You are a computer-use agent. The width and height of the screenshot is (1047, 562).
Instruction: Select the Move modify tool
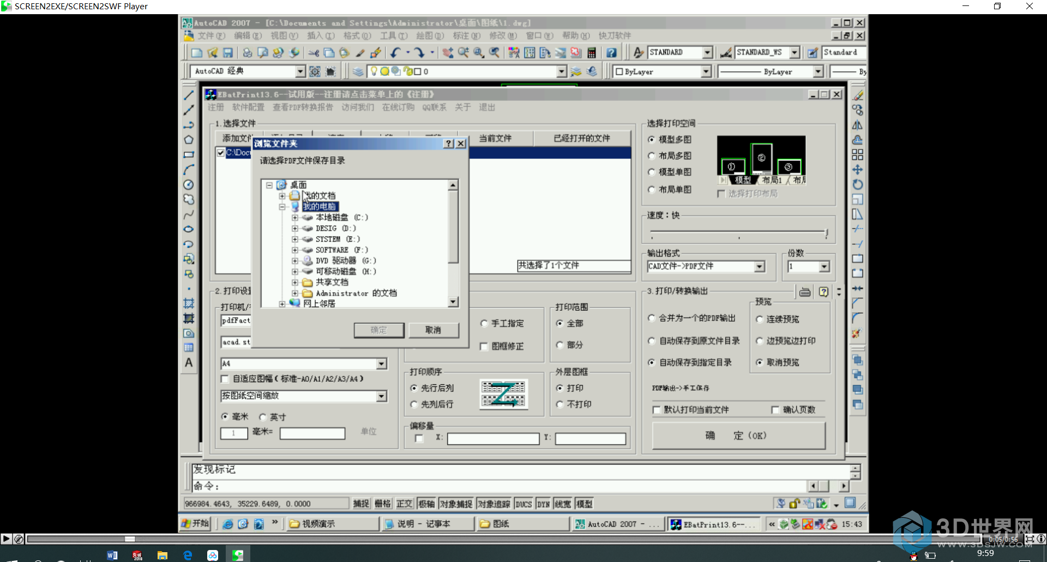[x=858, y=170]
